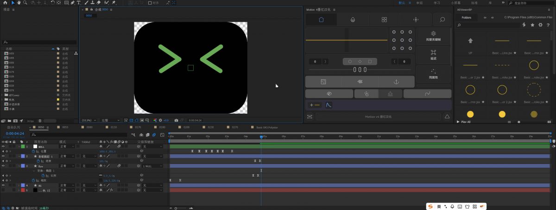The width and height of the screenshot is (556, 210).
Task: Select the Rotation tool
Action: tap(53, 2)
